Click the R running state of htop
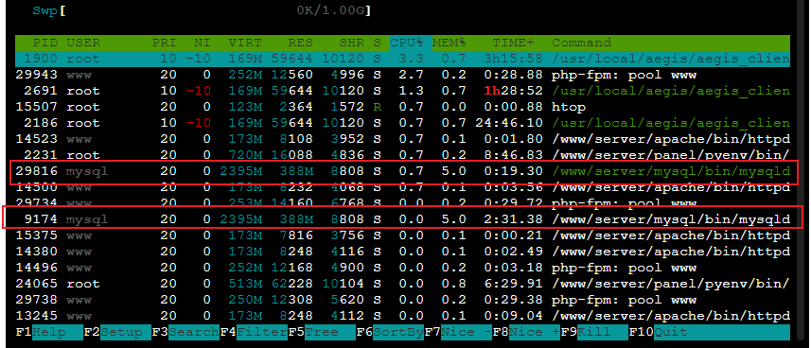The image size is (811, 348). click(377, 107)
